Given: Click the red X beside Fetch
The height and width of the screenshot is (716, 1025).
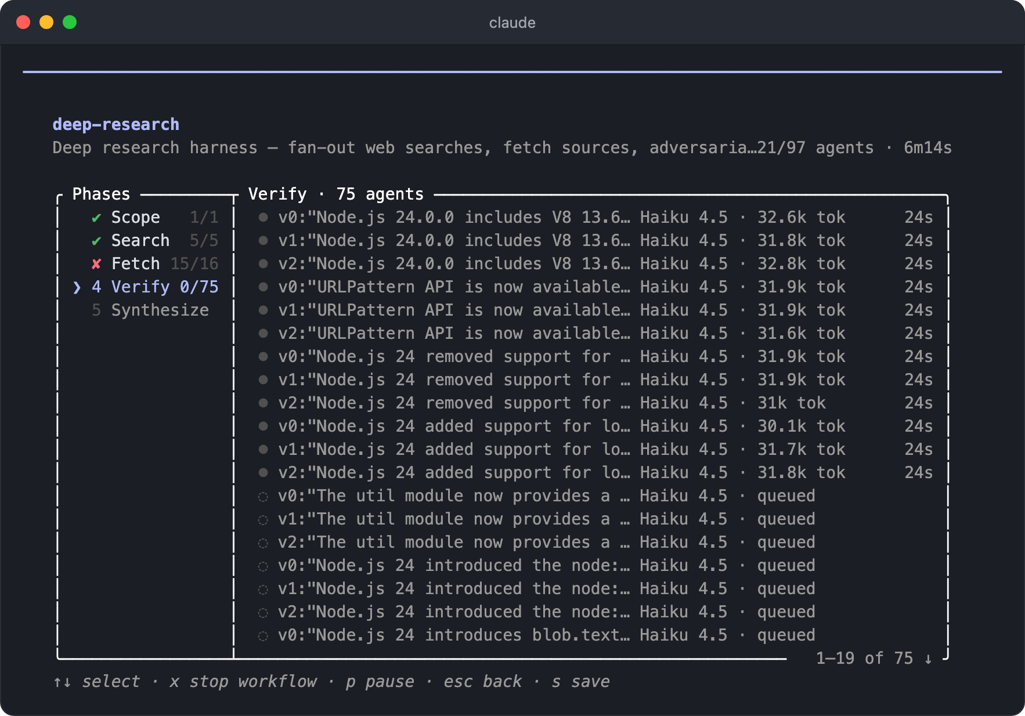Looking at the screenshot, I should 96,264.
